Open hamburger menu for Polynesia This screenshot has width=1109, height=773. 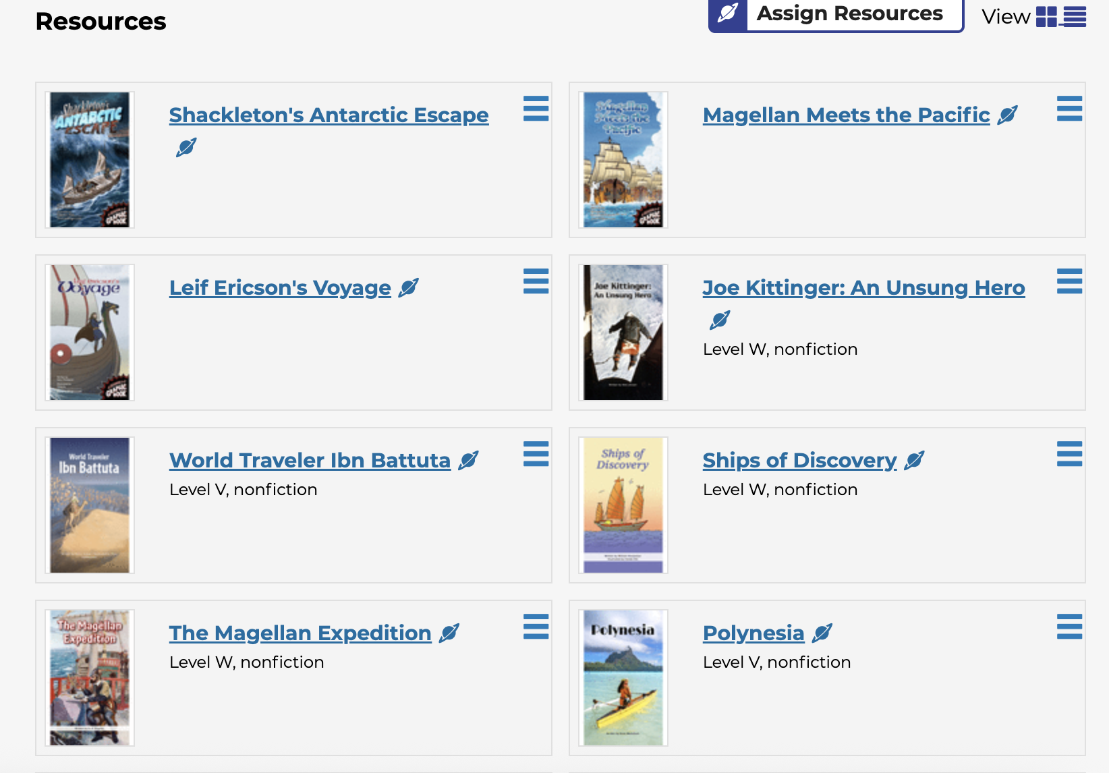[1069, 627]
